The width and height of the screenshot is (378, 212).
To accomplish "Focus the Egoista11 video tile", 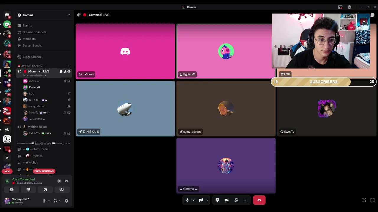I will (226, 51).
